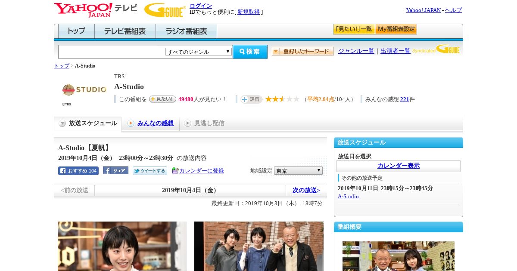Click the ログイン link
The height and width of the screenshot is (271, 517).
click(x=201, y=6)
